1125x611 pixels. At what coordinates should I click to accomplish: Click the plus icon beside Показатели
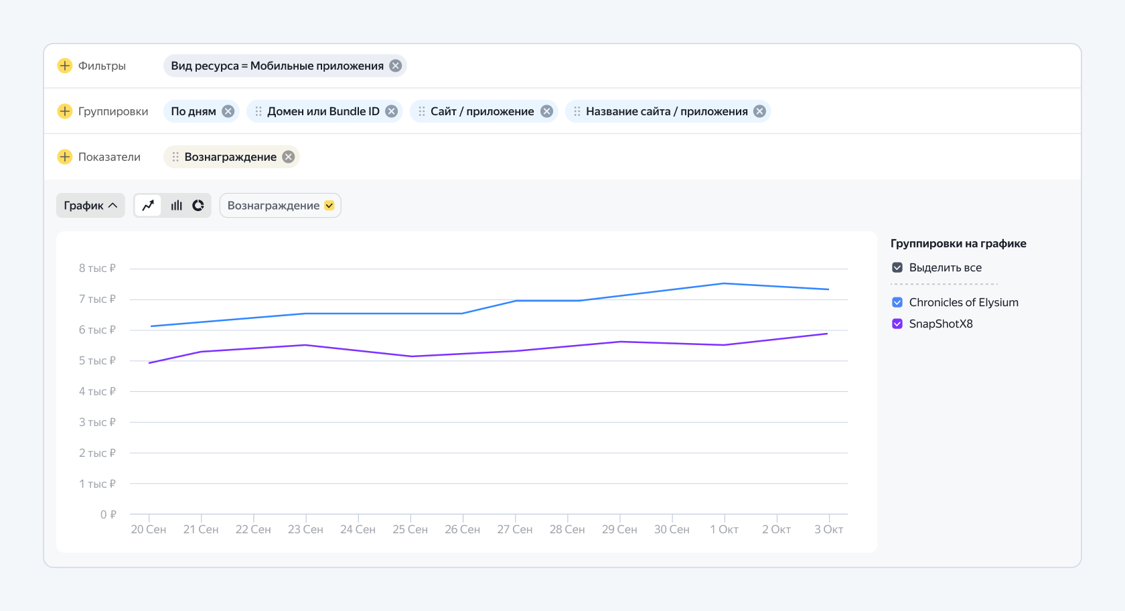[65, 157]
